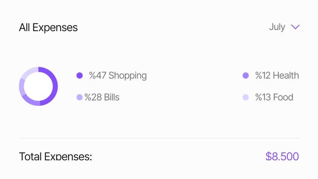Click the Health legend dot
This screenshot has width=318, height=179.
pos(246,75)
